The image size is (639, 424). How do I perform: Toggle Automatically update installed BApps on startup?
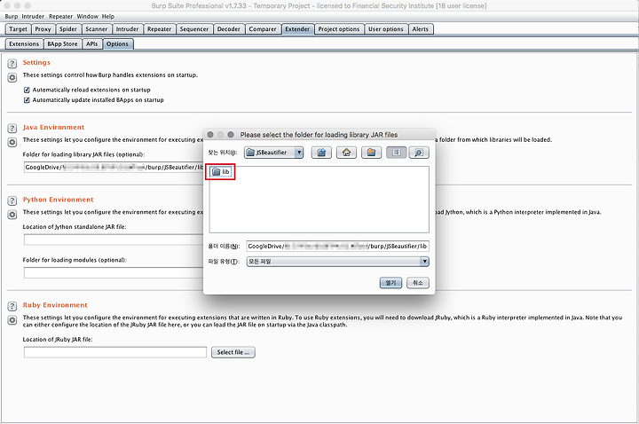point(27,99)
